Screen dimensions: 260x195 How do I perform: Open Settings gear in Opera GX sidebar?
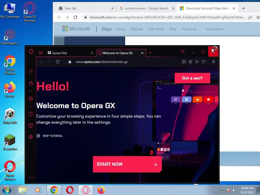[x=31, y=137]
